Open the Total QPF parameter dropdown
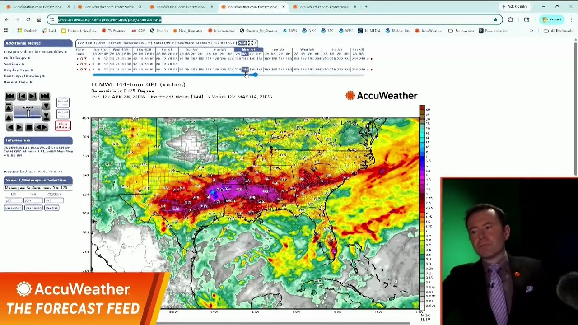 click(x=163, y=43)
